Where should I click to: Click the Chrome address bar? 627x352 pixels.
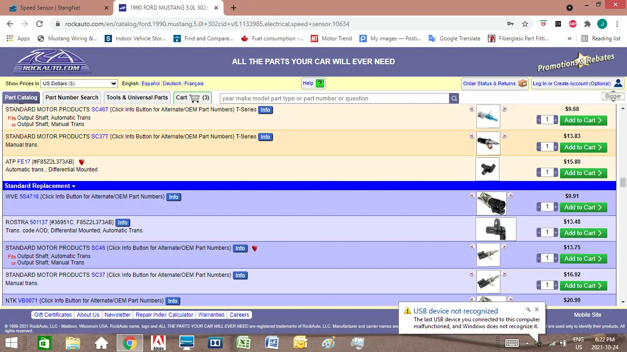click(x=280, y=24)
